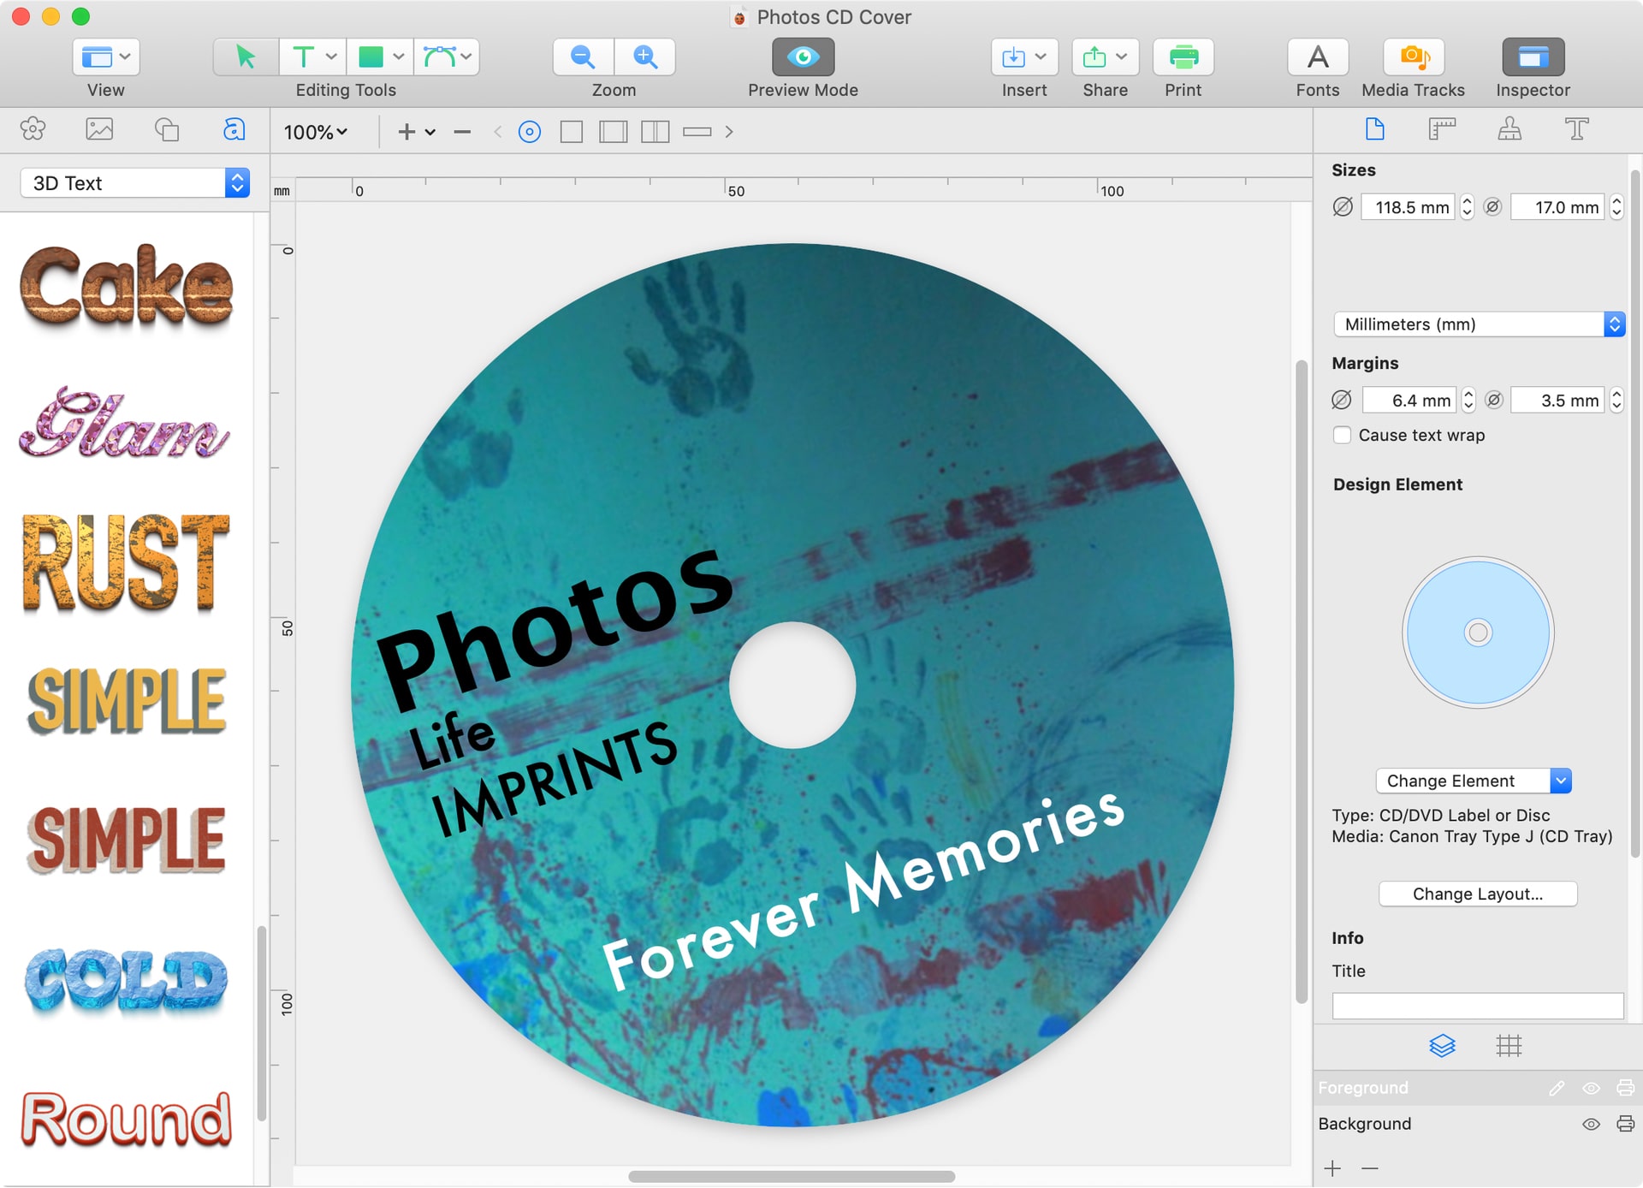Open the image clipart gallery in sidebar
The image size is (1643, 1188).
coord(100,130)
